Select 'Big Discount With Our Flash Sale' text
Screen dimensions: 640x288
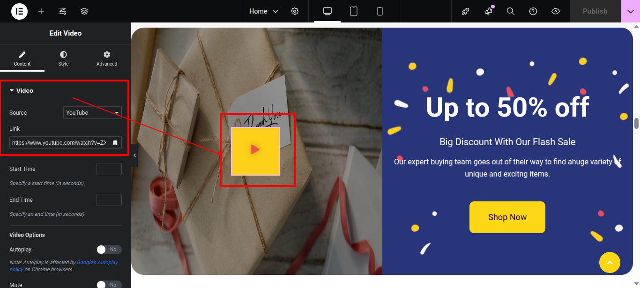[507, 142]
